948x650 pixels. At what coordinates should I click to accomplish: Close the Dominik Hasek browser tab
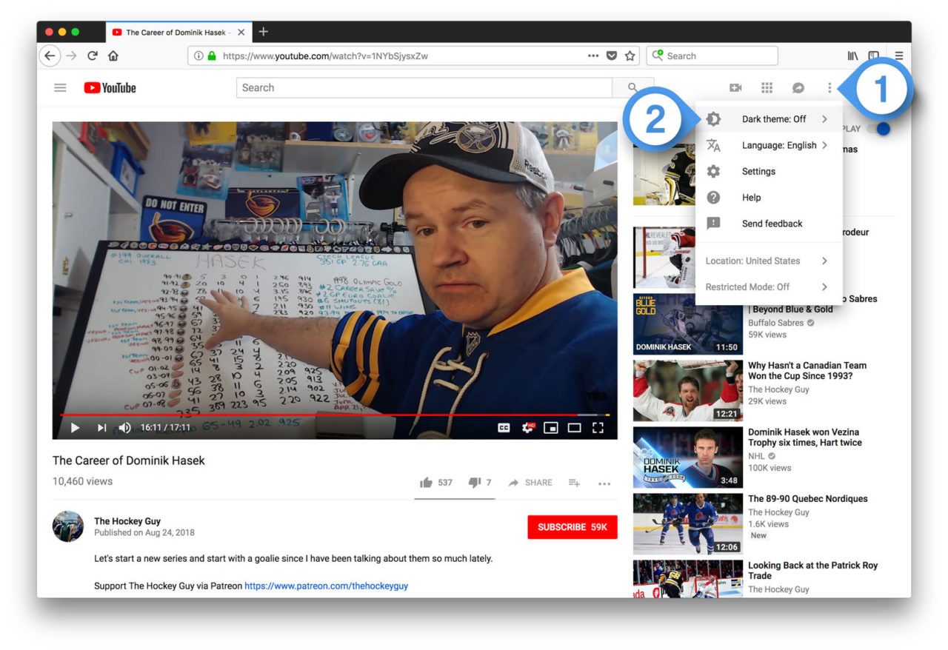pyautogui.click(x=241, y=32)
